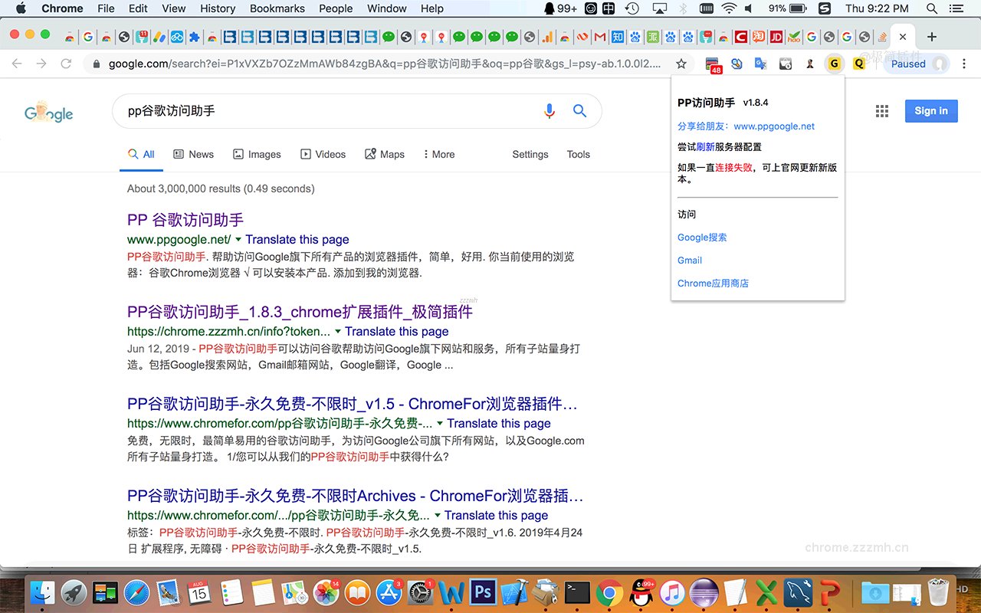Expand the More search filter dropdown

439,154
